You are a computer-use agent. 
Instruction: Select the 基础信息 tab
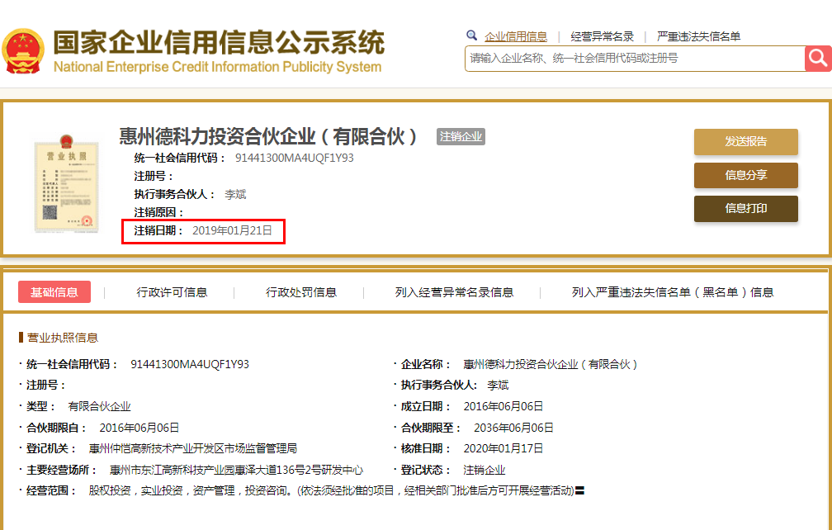(54, 291)
